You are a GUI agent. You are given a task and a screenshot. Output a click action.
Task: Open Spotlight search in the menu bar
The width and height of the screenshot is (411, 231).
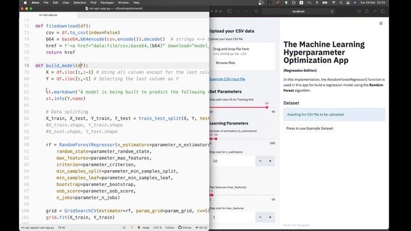tap(341, 3)
